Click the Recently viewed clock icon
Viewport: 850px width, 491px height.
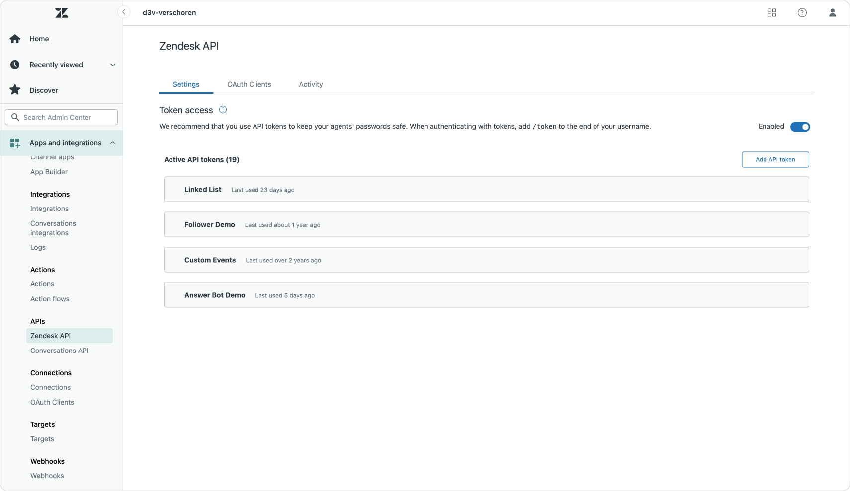[15, 65]
